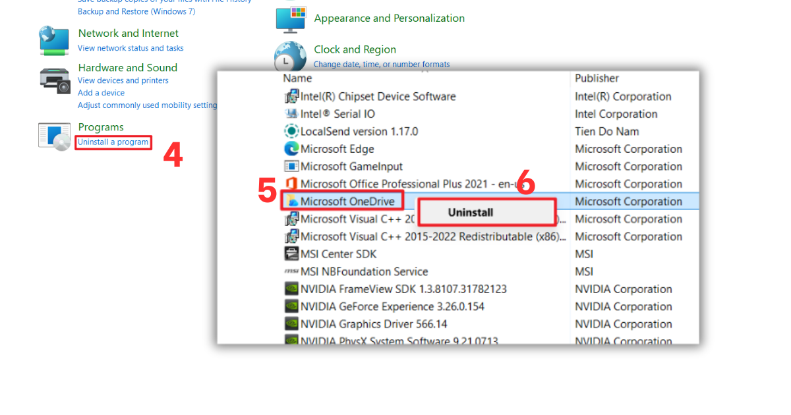Select the Microsoft GameInput program name
Image resolution: width=791 pixels, height=415 pixels.
point(351,167)
